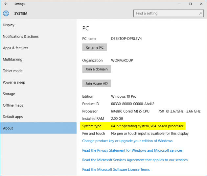Maximize the Settings window
This screenshot has height=176, width=207.
pos(190,4)
